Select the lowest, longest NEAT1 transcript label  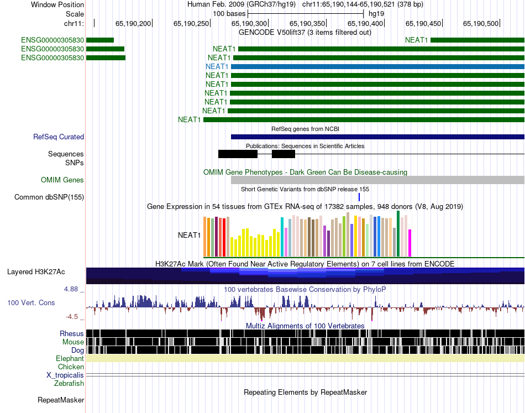(190, 119)
